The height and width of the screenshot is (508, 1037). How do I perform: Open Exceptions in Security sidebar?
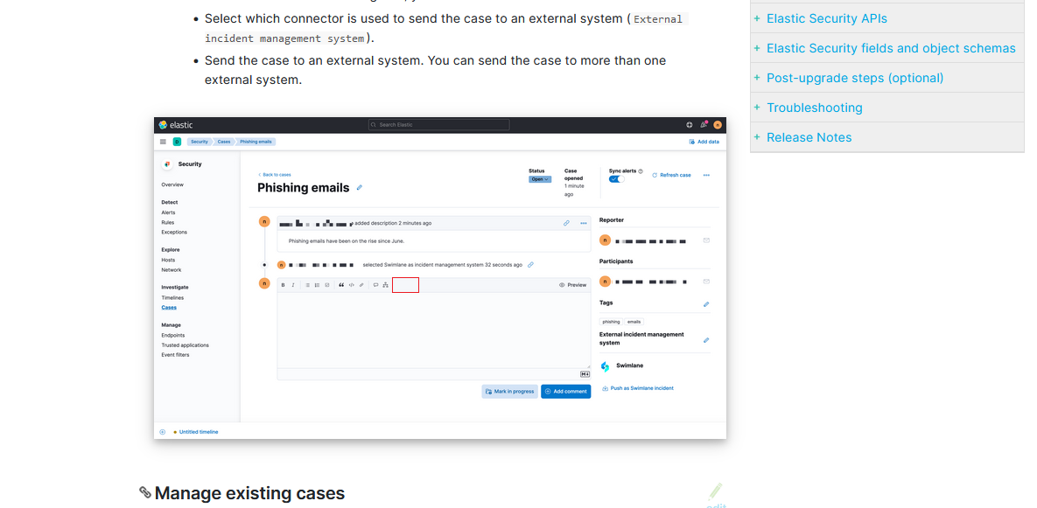point(174,233)
